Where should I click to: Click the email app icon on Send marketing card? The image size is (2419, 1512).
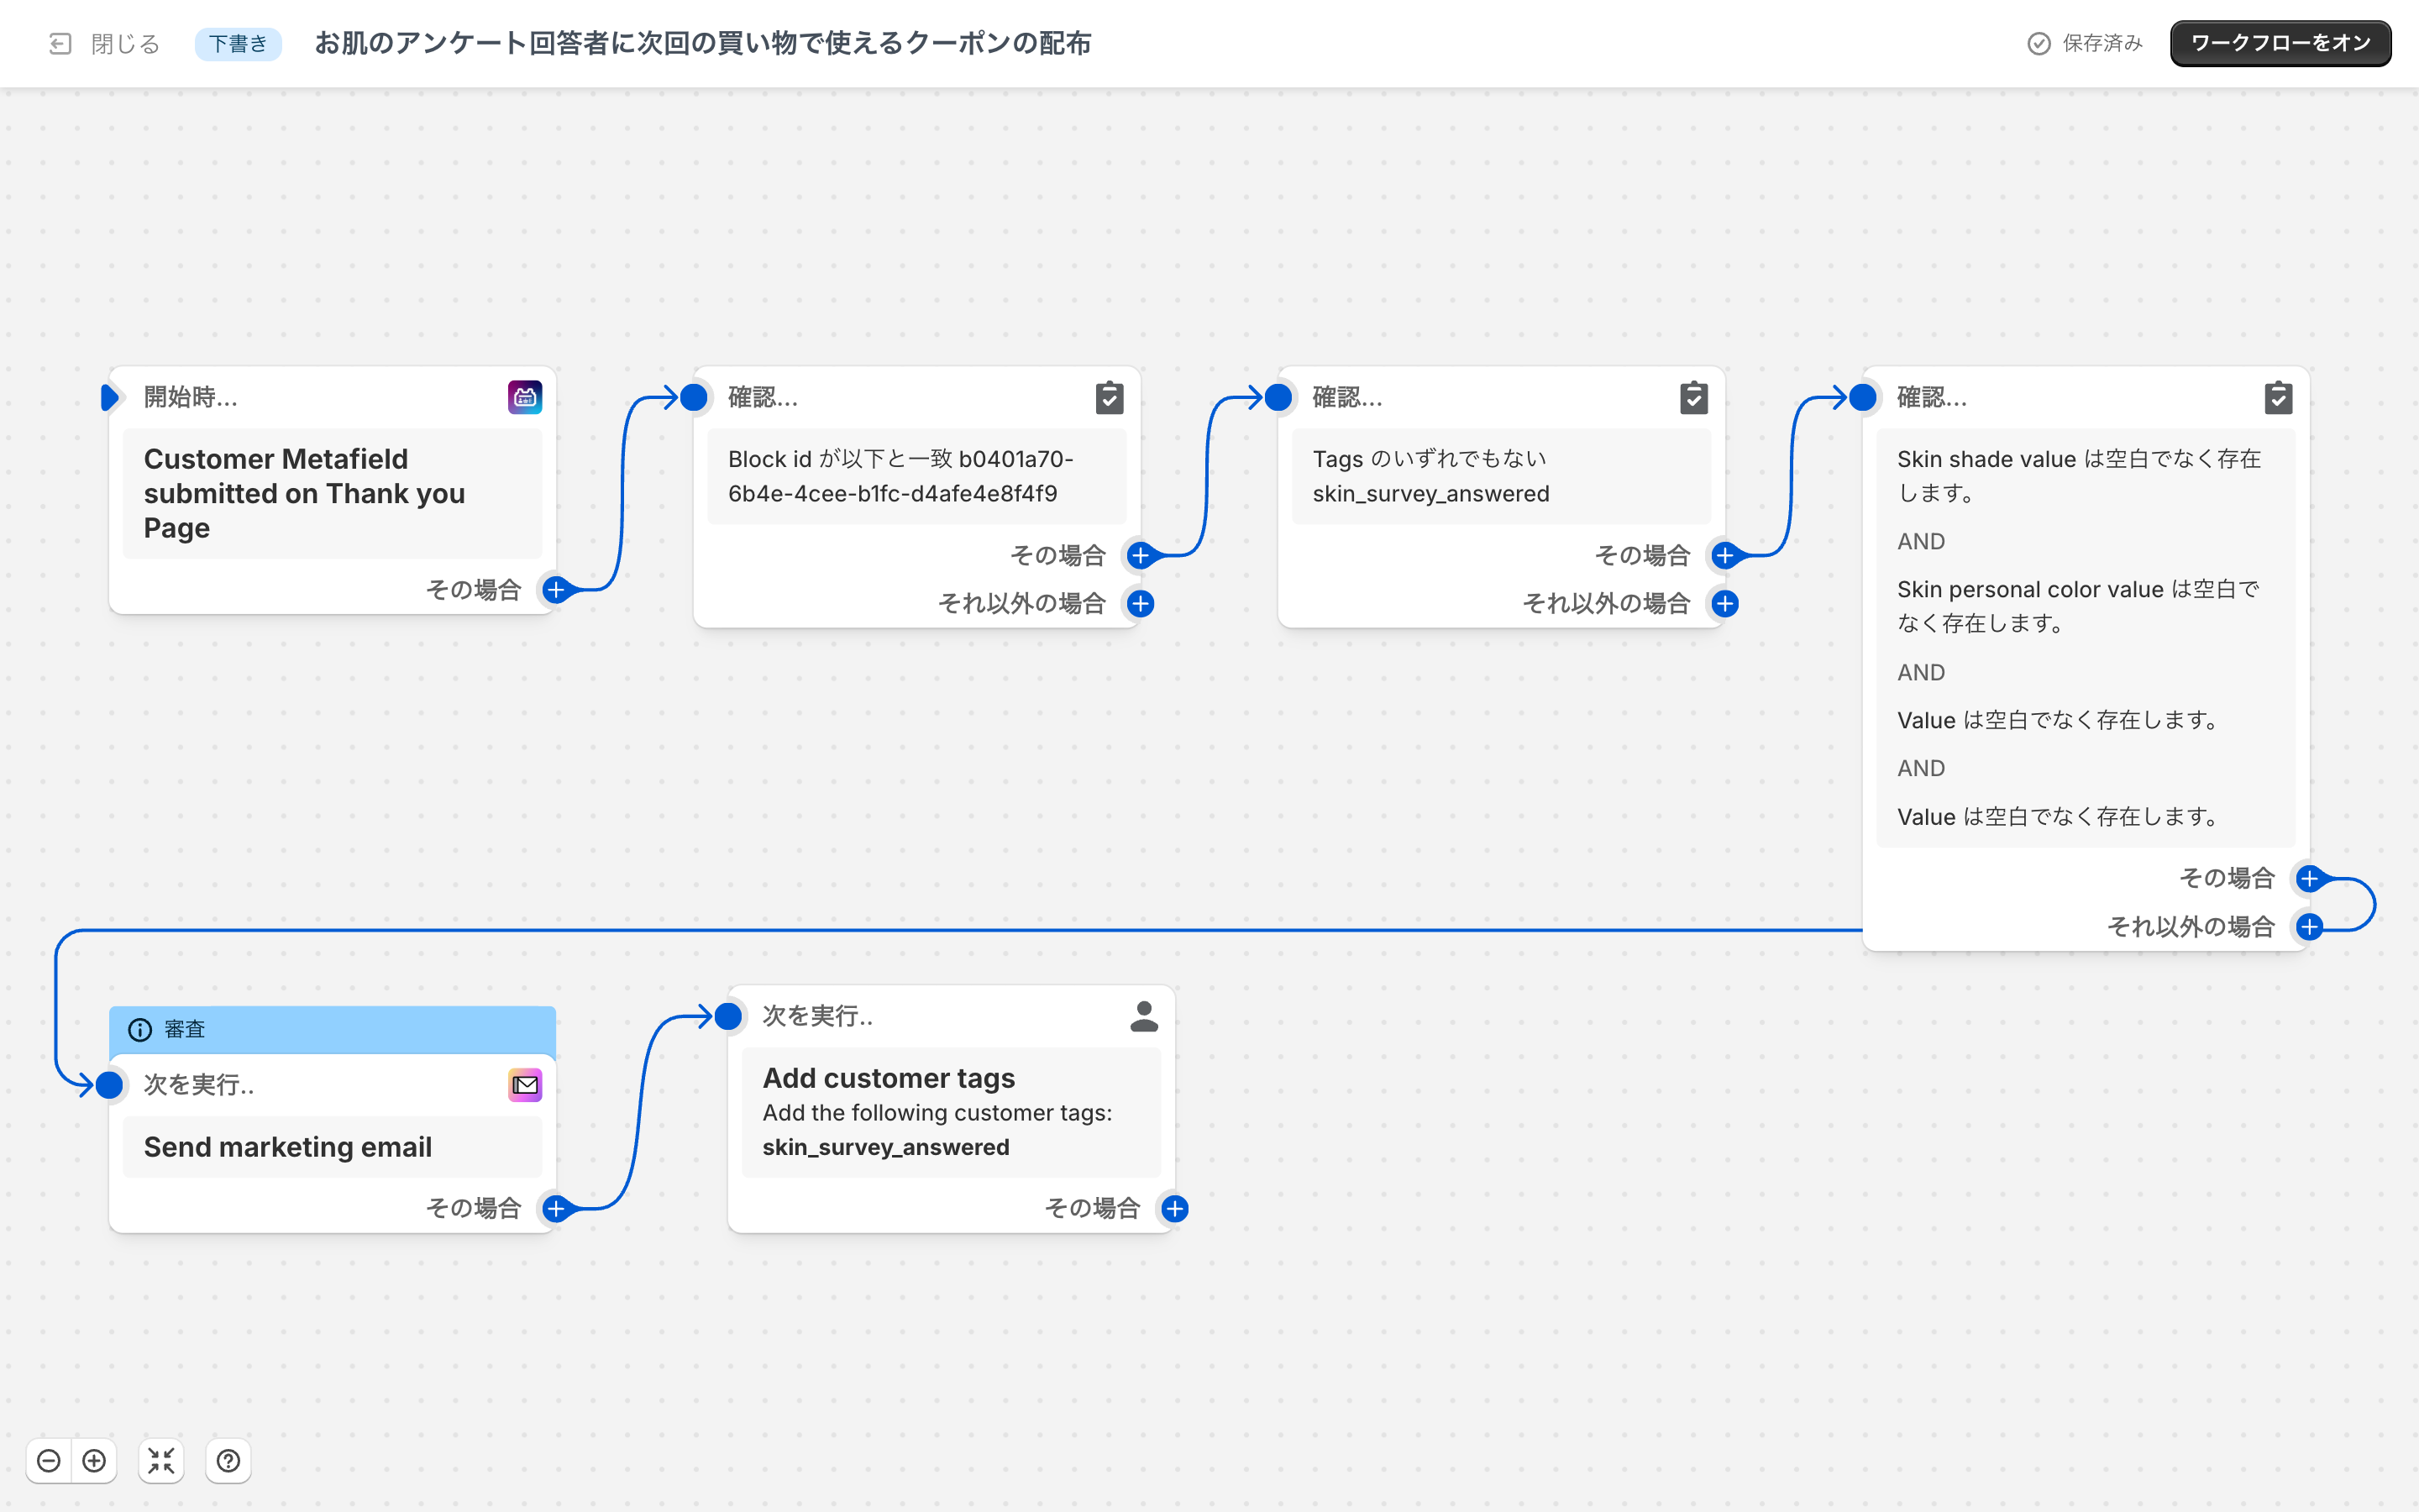(x=525, y=1085)
